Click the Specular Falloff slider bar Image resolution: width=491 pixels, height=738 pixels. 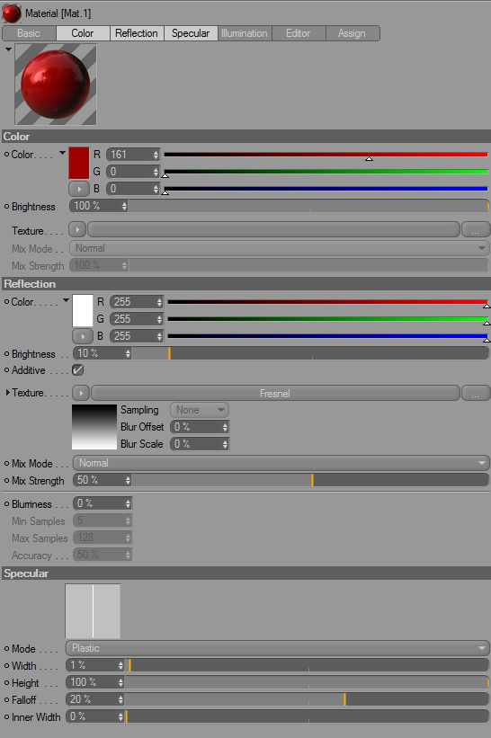[307, 699]
